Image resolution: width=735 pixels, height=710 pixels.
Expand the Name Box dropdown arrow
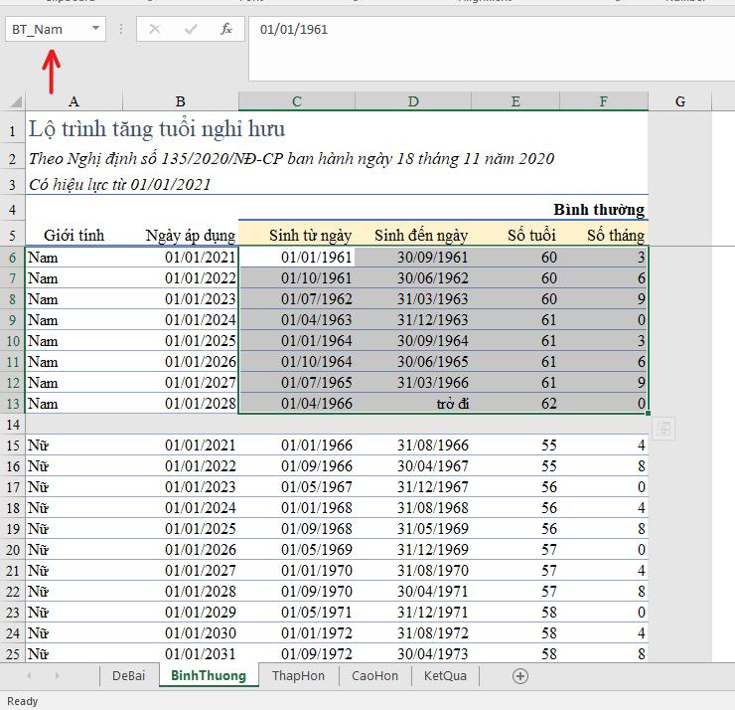(x=96, y=29)
